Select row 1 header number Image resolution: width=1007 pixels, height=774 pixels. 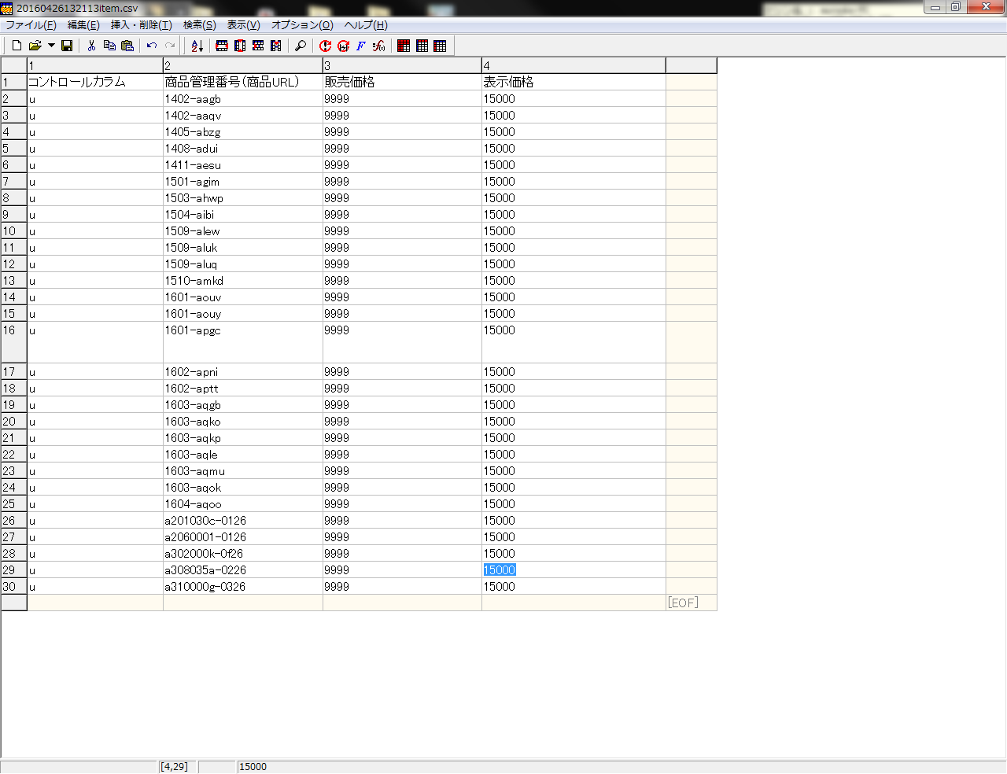coord(14,82)
